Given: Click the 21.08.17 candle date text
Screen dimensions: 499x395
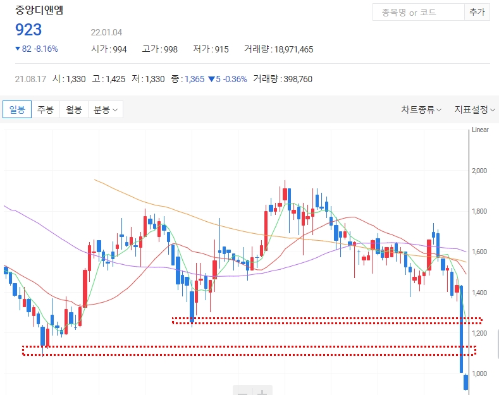Looking at the screenshot, I should coord(30,79).
